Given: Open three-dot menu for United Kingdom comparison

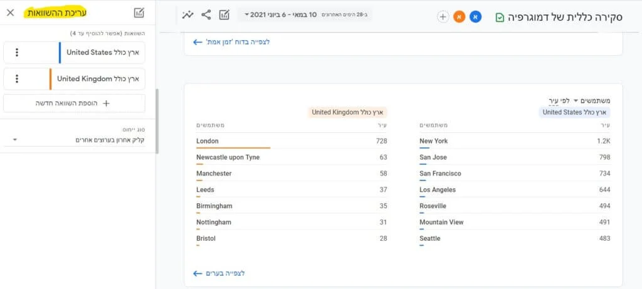Looking at the screenshot, I should click(x=17, y=79).
